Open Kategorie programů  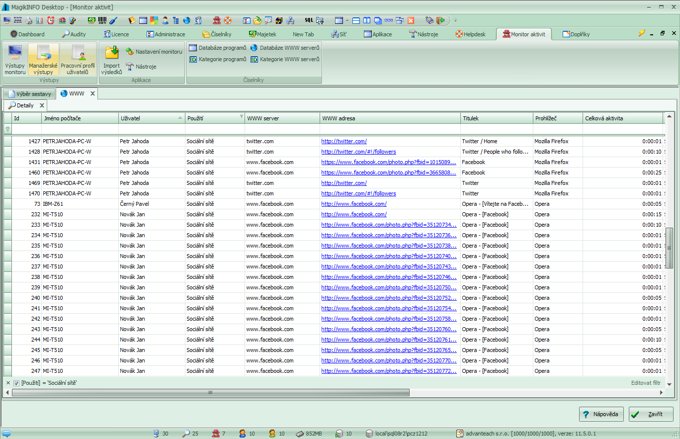(217, 59)
